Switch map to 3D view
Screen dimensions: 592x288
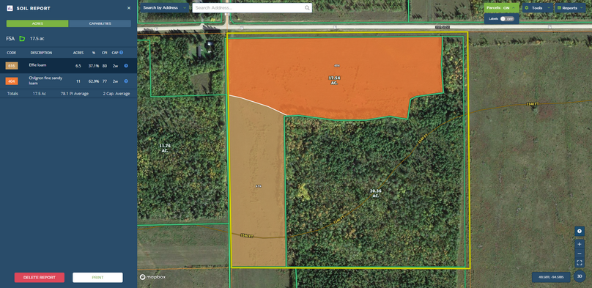580,276
